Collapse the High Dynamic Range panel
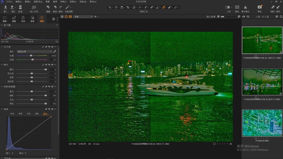283x159 pixels. [x=2, y=87]
